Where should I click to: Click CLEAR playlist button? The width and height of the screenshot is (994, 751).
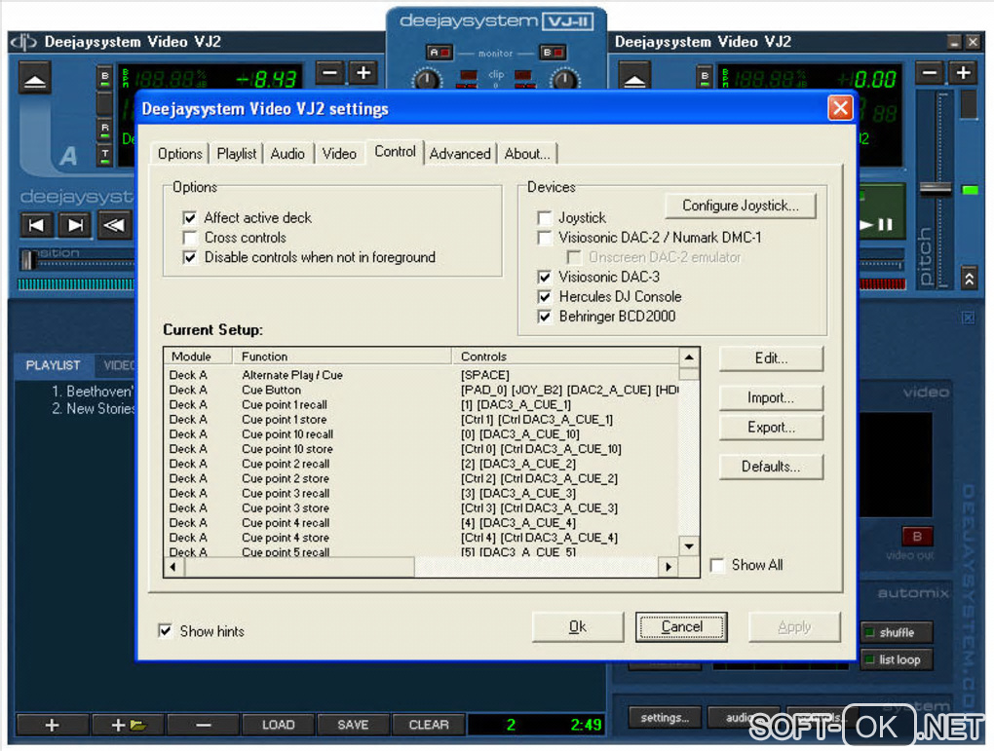[429, 725]
